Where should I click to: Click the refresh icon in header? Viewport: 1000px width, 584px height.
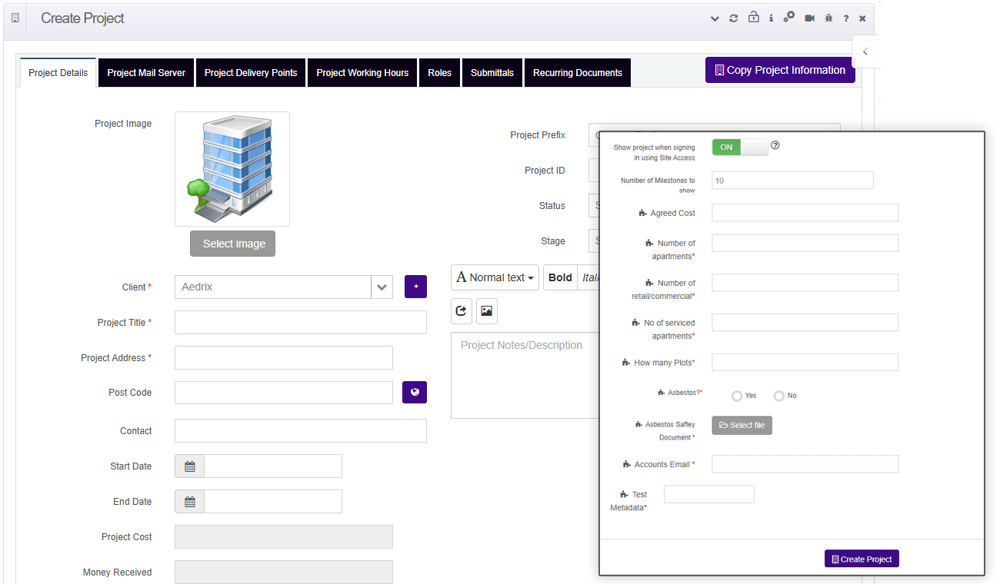tap(734, 18)
